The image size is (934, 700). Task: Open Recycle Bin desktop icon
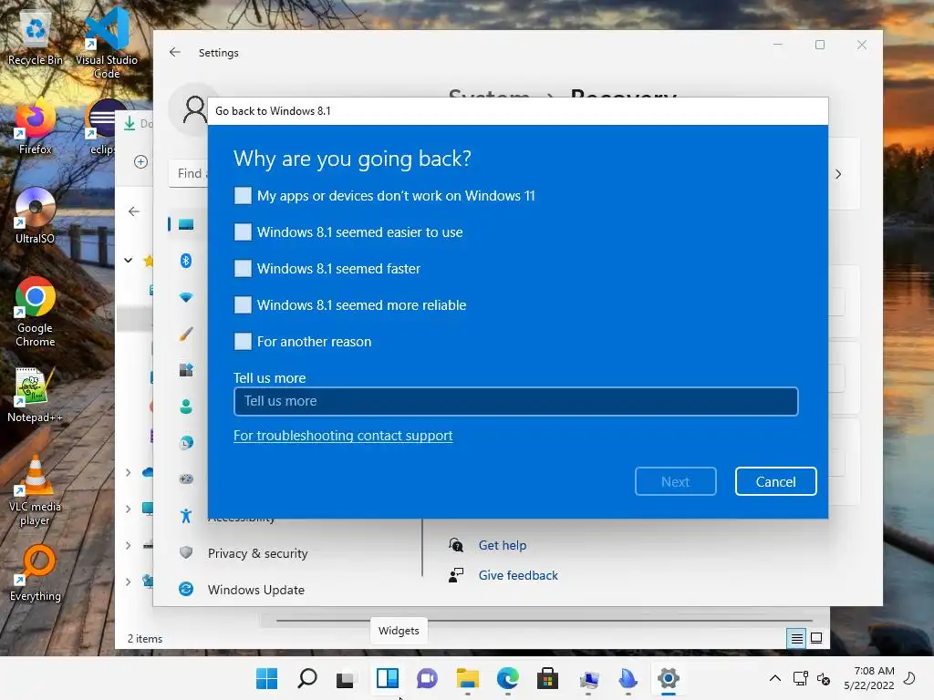pyautogui.click(x=36, y=39)
